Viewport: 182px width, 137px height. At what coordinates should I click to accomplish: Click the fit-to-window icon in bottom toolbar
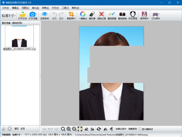click(x=80, y=129)
